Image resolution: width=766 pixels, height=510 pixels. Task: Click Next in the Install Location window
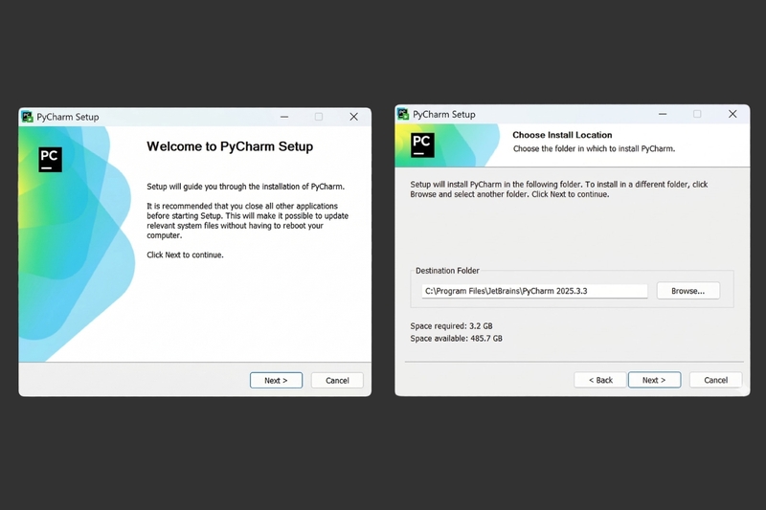(x=654, y=380)
